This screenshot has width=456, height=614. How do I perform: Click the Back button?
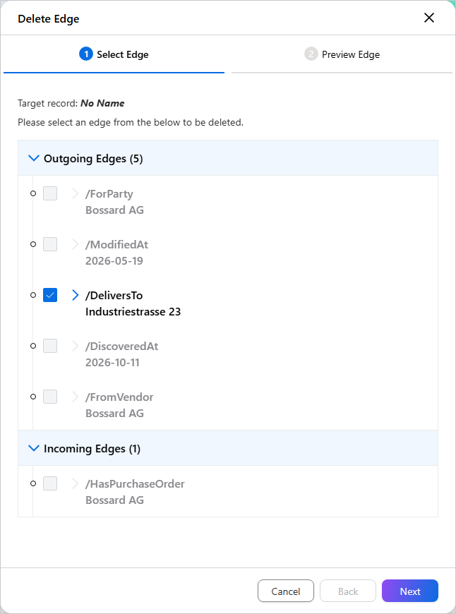348,591
